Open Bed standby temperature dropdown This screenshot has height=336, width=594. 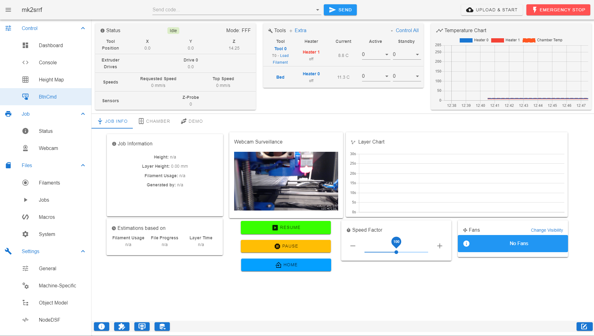point(417,76)
